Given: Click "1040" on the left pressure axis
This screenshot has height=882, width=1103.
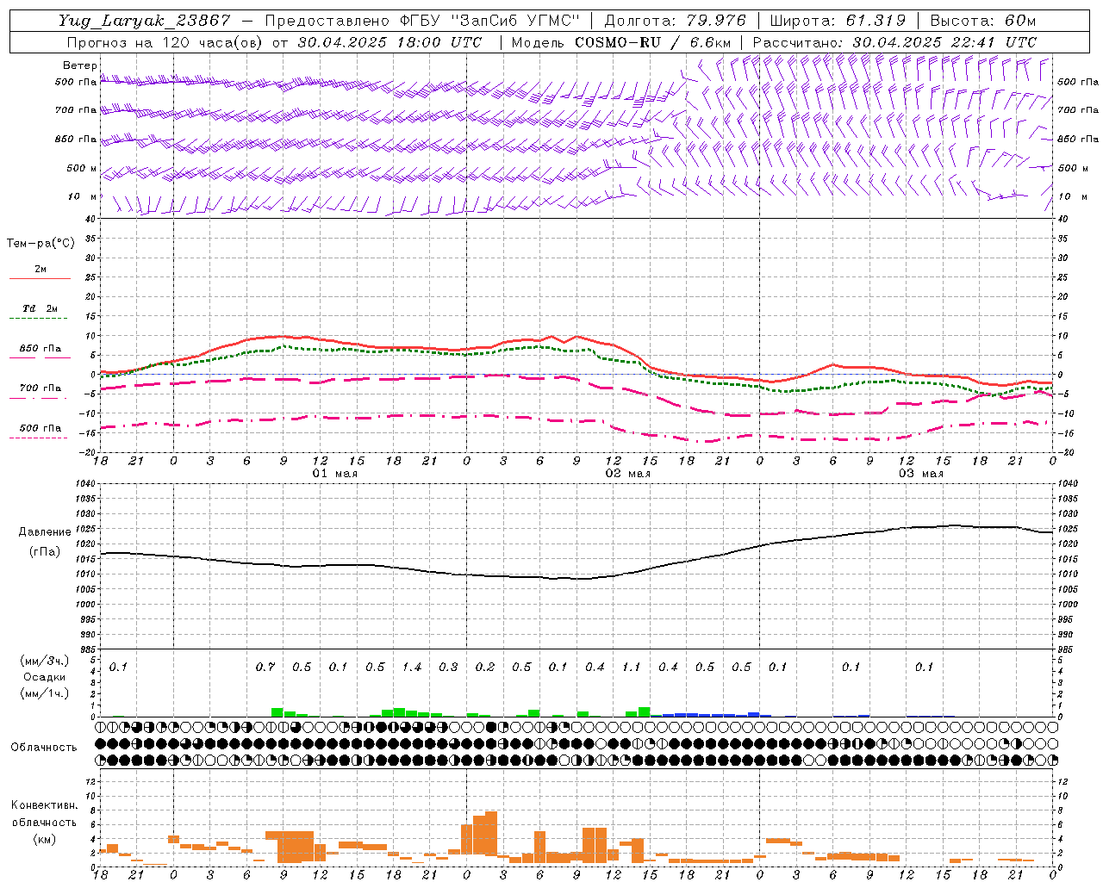Looking at the screenshot, I should click(84, 484).
